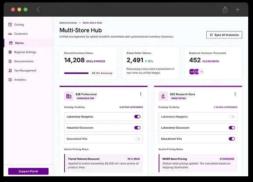Open Analytics in the sidebar
Screen dimensions: 253x182
tap(28, 80)
